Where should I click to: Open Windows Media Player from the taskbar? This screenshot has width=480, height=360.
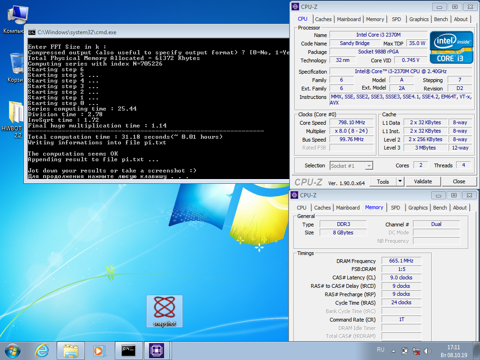[99, 351]
